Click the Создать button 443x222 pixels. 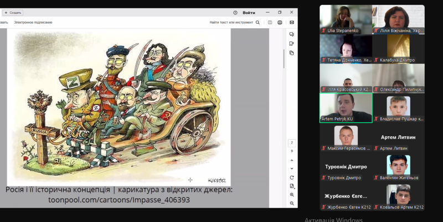pyautogui.click(x=13, y=13)
